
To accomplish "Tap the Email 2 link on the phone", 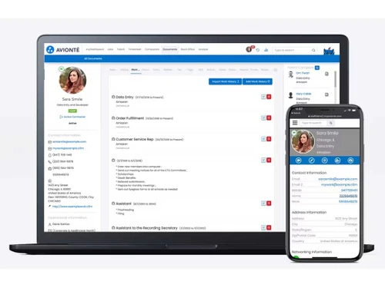I will [x=339, y=184].
